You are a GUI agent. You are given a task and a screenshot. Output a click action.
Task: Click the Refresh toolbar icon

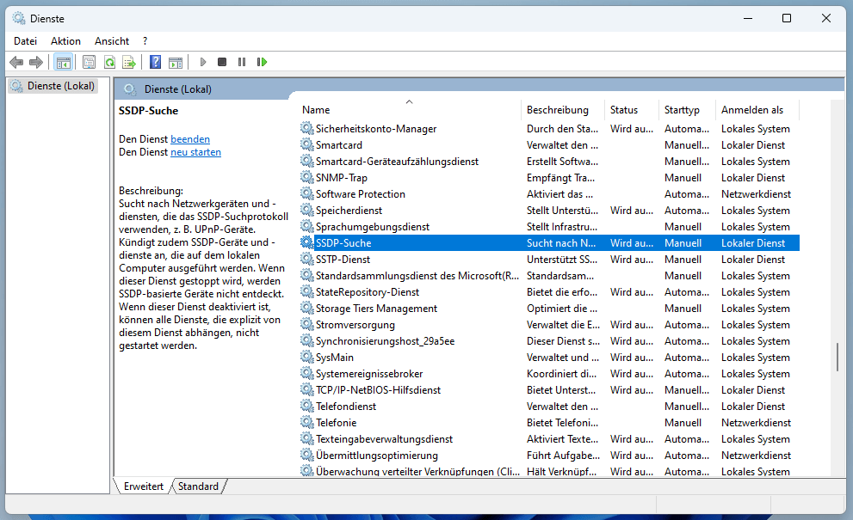tap(109, 62)
